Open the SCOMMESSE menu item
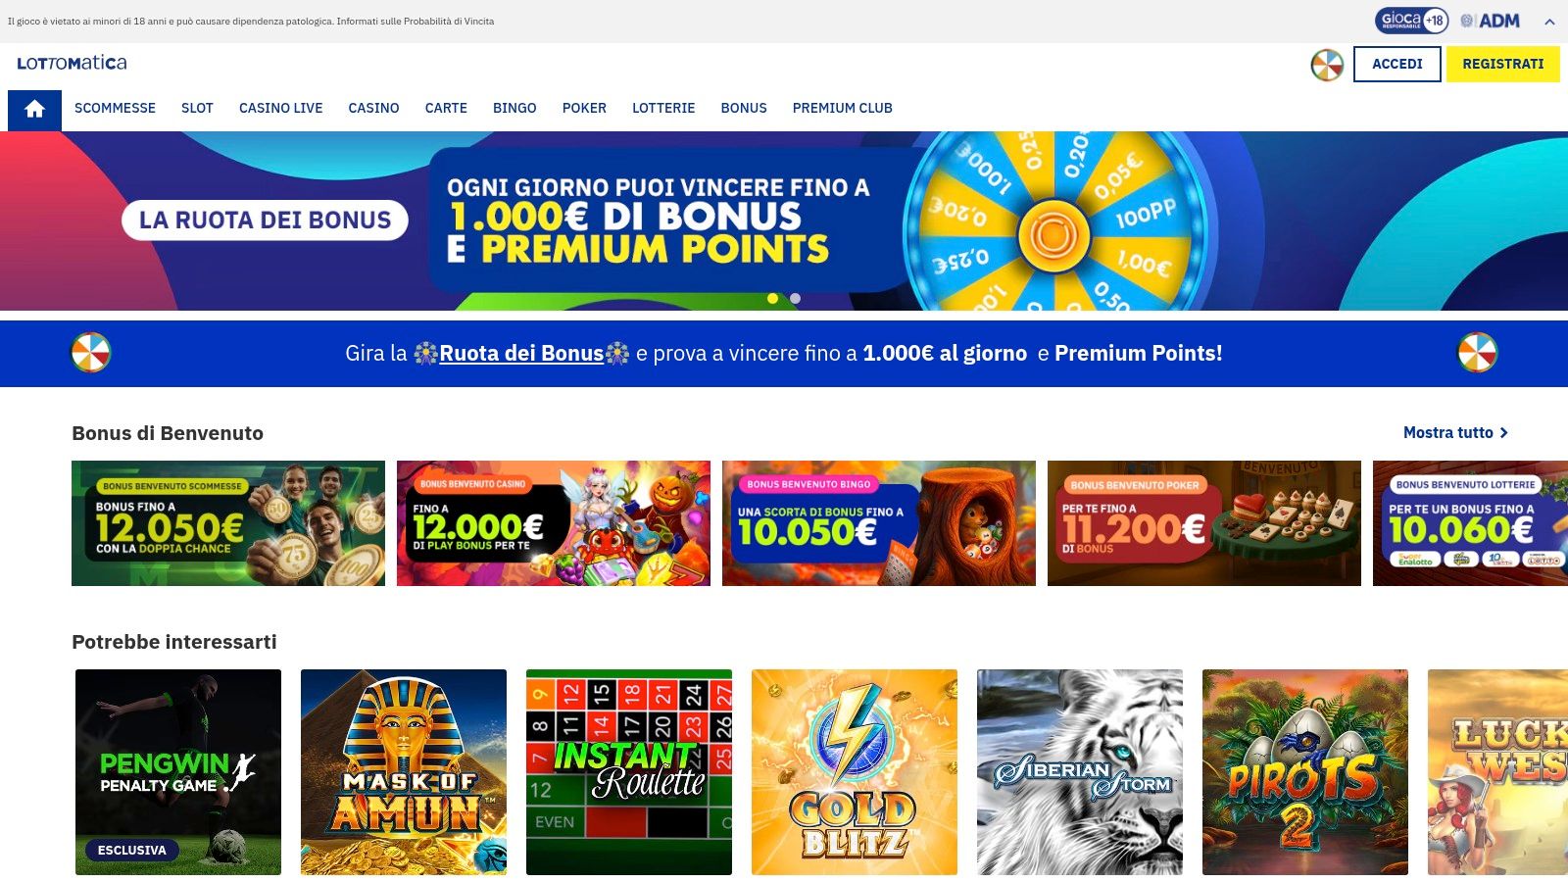 click(x=115, y=108)
